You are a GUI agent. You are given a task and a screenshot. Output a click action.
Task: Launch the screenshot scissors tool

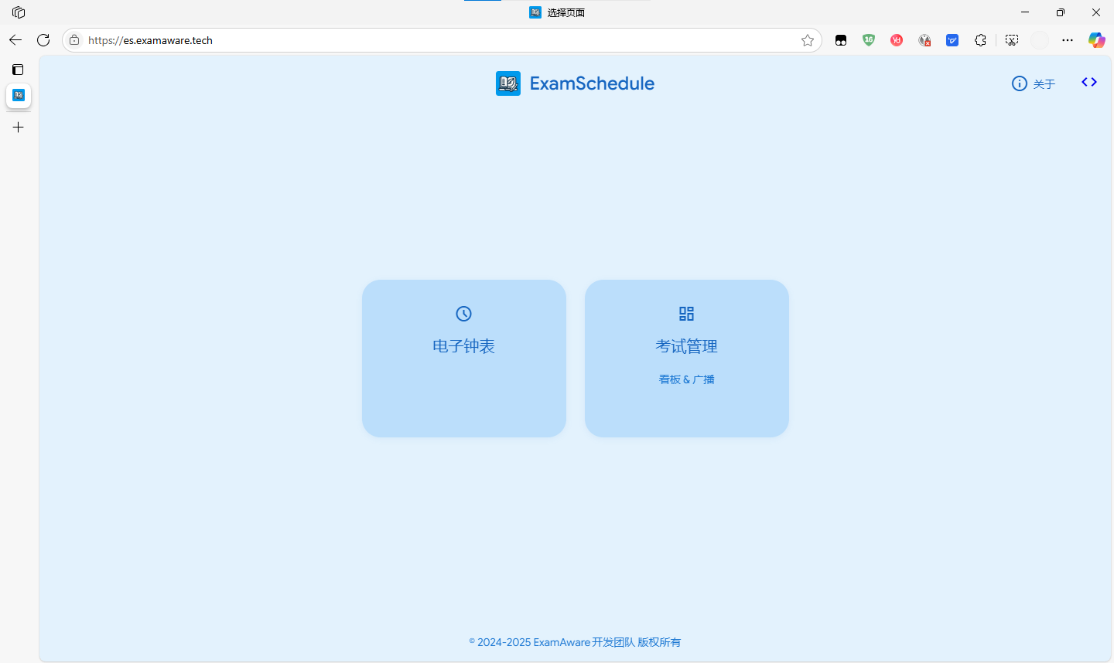point(1012,40)
